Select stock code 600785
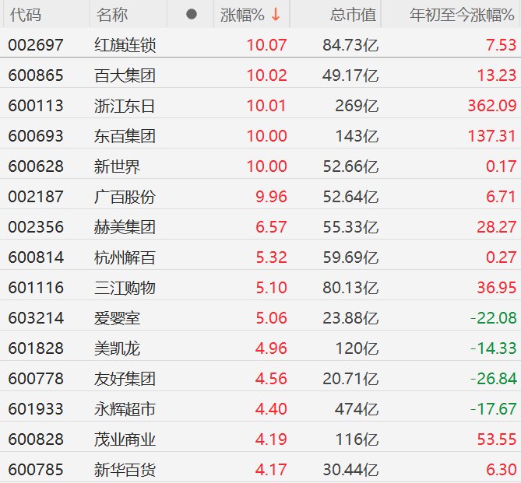Image resolution: width=521 pixels, height=483 pixels. [x=36, y=470]
